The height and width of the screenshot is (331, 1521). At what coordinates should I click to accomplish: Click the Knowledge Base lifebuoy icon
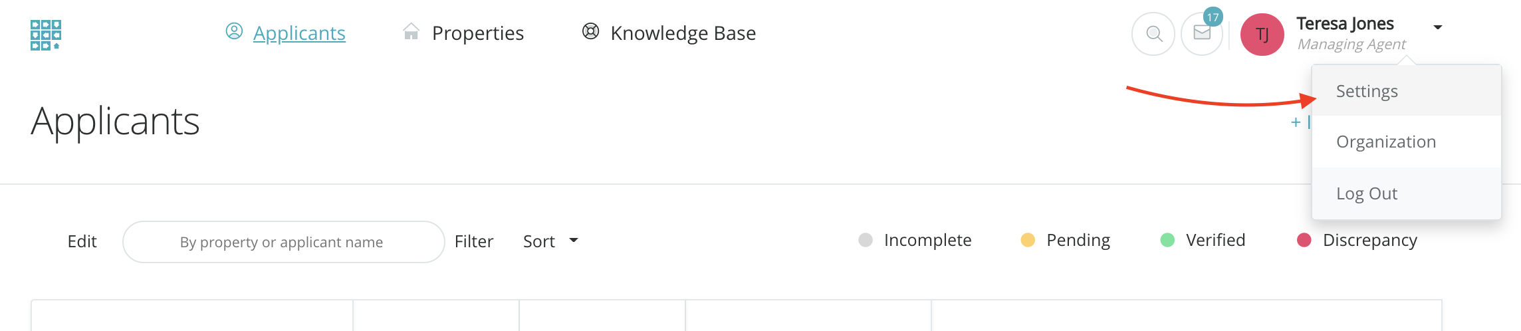[590, 31]
